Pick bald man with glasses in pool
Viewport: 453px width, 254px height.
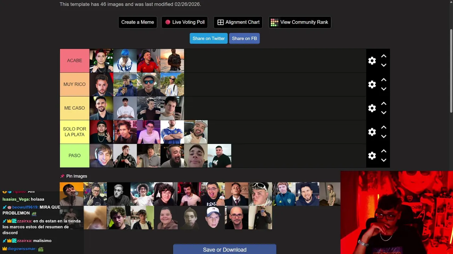tap(236, 218)
